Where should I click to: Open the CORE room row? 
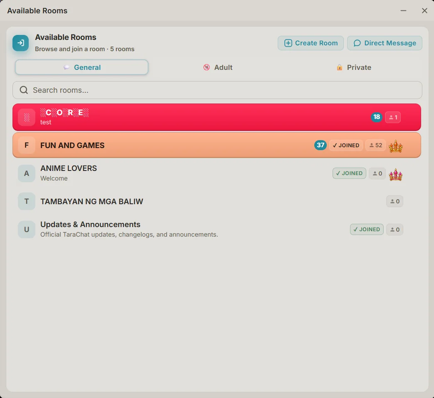click(x=217, y=117)
